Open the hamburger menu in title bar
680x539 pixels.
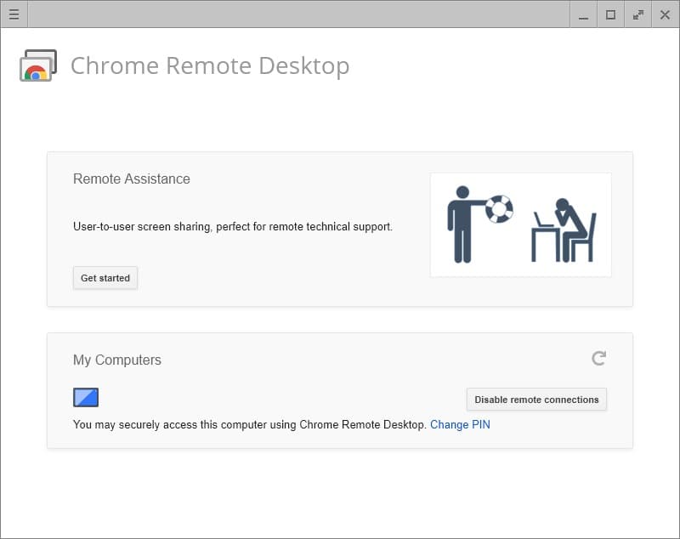click(14, 14)
